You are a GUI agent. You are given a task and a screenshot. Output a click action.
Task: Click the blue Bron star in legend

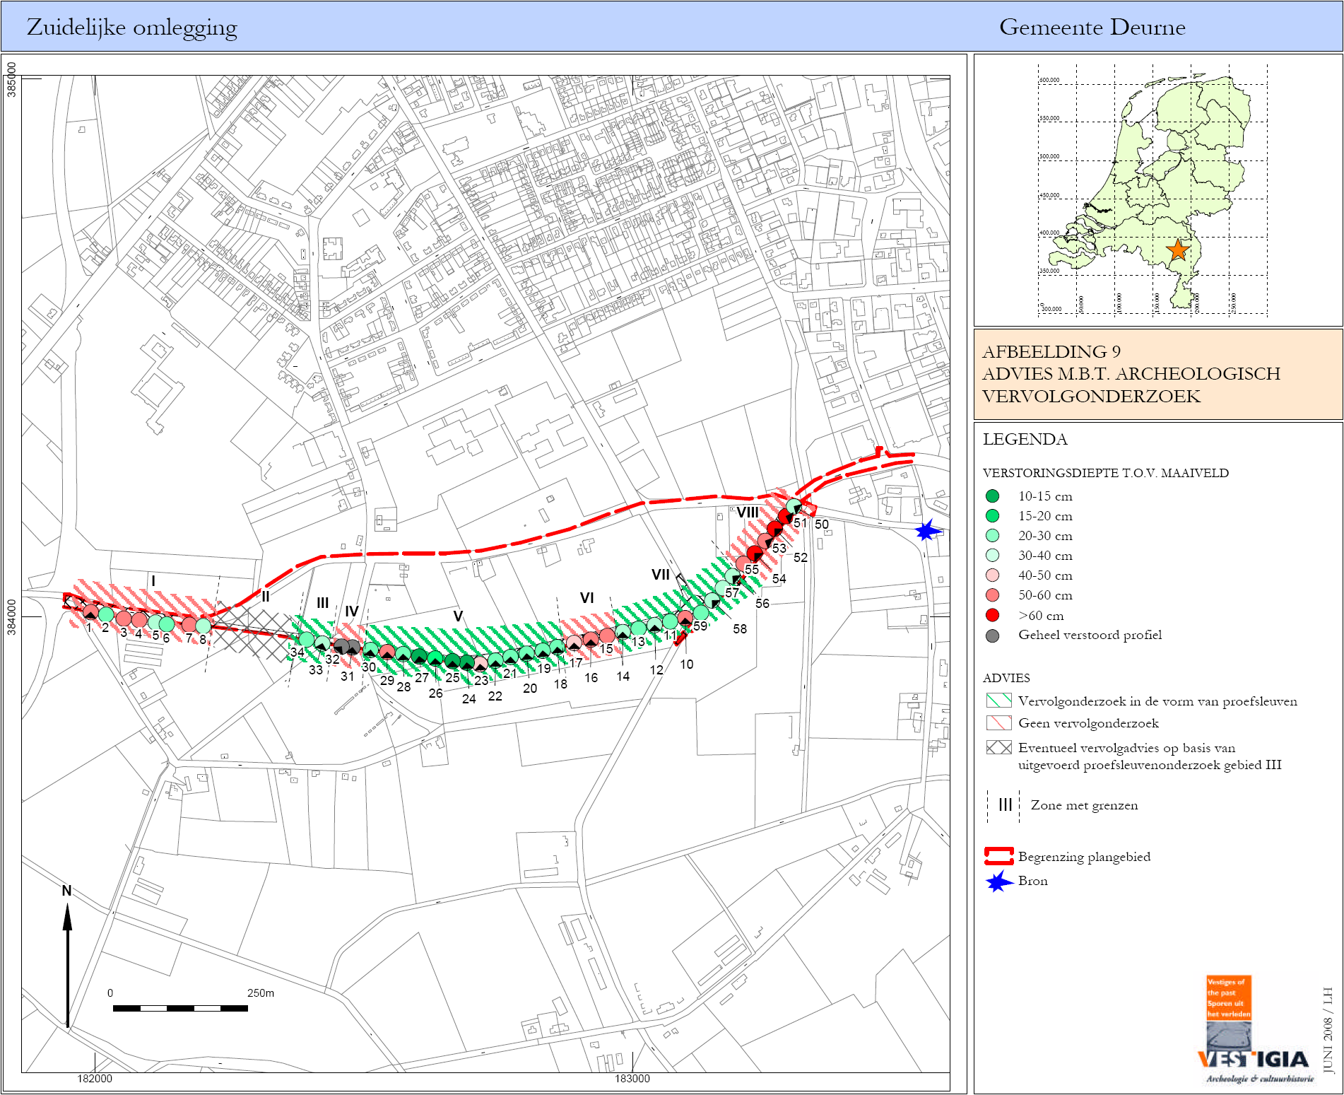[x=998, y=882]
